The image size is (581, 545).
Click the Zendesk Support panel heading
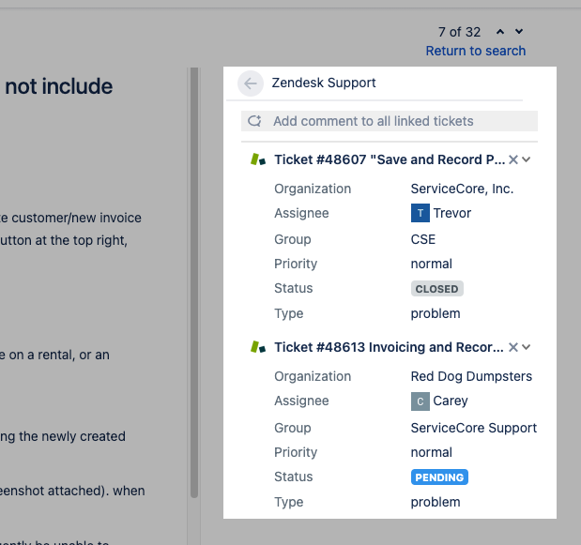324,83
